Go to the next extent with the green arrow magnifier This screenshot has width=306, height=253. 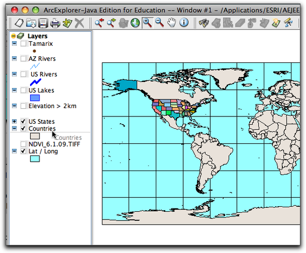[111, 23]
